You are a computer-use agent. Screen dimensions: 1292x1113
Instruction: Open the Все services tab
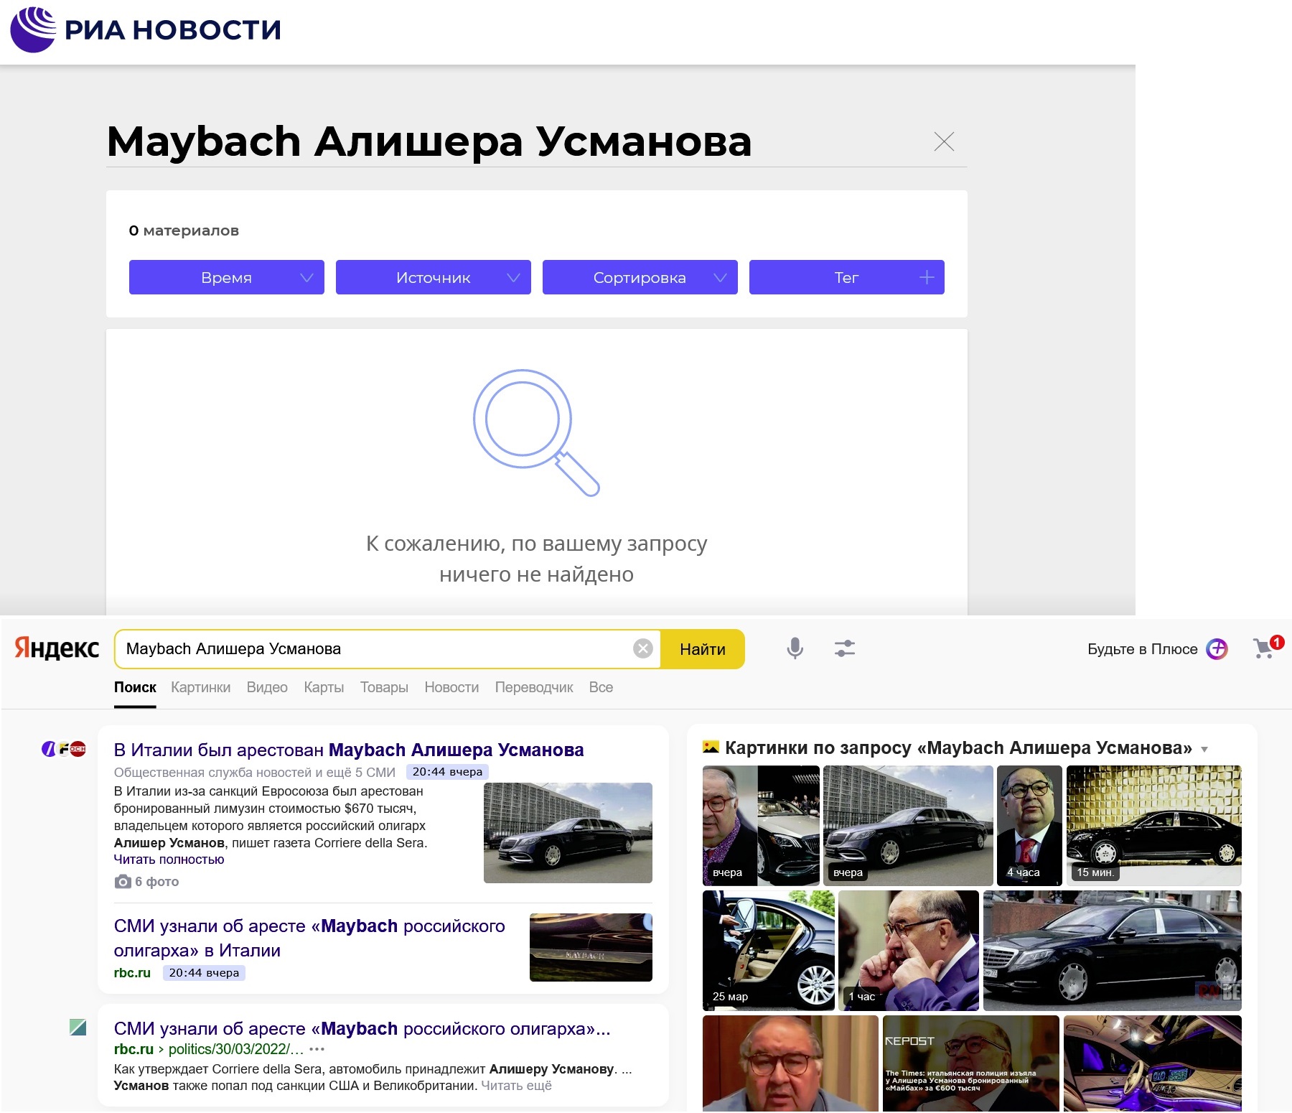[601, 687]
